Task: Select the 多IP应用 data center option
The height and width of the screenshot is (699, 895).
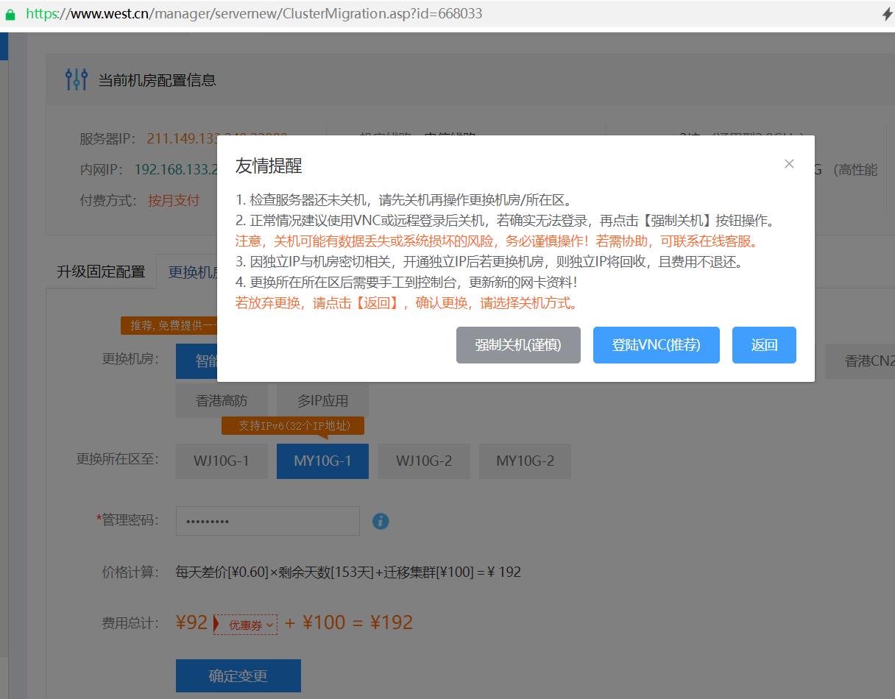Action: (322, 401)
